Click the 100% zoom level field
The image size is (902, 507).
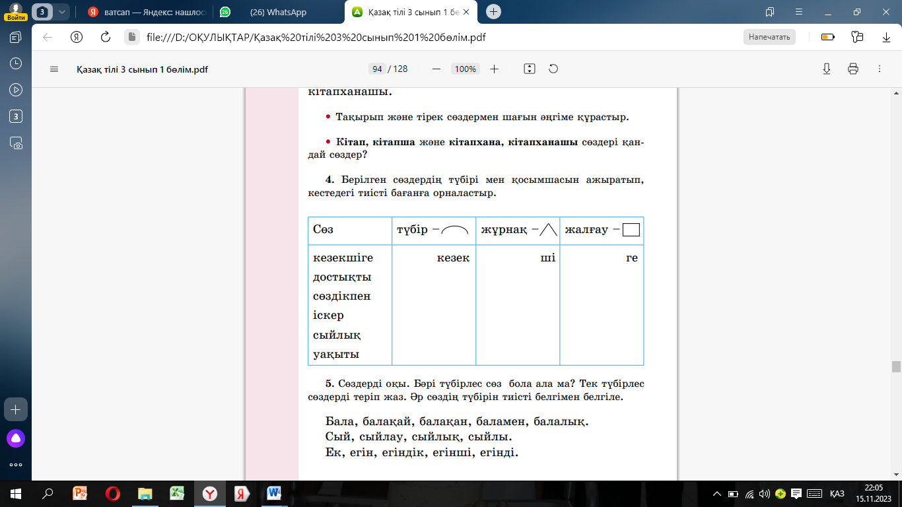[x=466, y=69]
